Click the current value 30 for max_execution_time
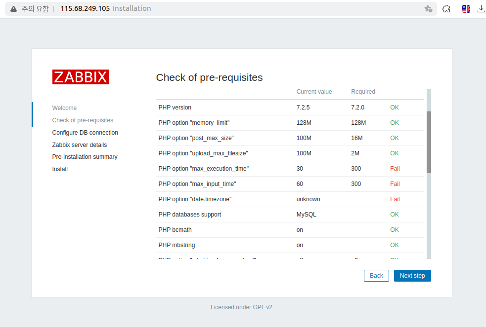Image resolution: width=486 pixels, height=327 pixels. [300, 169]
